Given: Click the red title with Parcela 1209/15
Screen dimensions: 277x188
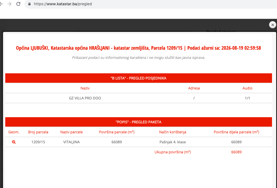Looking at the screenshot, I should (x=138, y=48).
